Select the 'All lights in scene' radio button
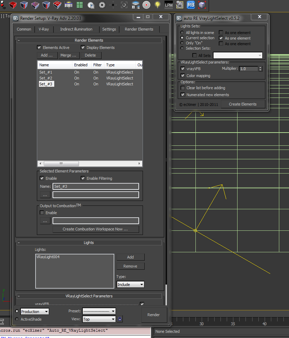 [182, 32]
